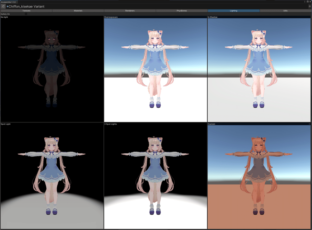
Task: Switch to the Materials tab
Action: 78,11
